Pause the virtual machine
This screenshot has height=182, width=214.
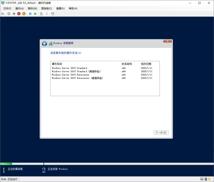[30, 14]
